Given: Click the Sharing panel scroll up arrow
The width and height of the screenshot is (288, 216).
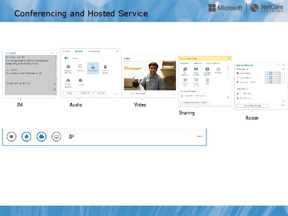Looking at the screenshot, I should tap(228, 67).
